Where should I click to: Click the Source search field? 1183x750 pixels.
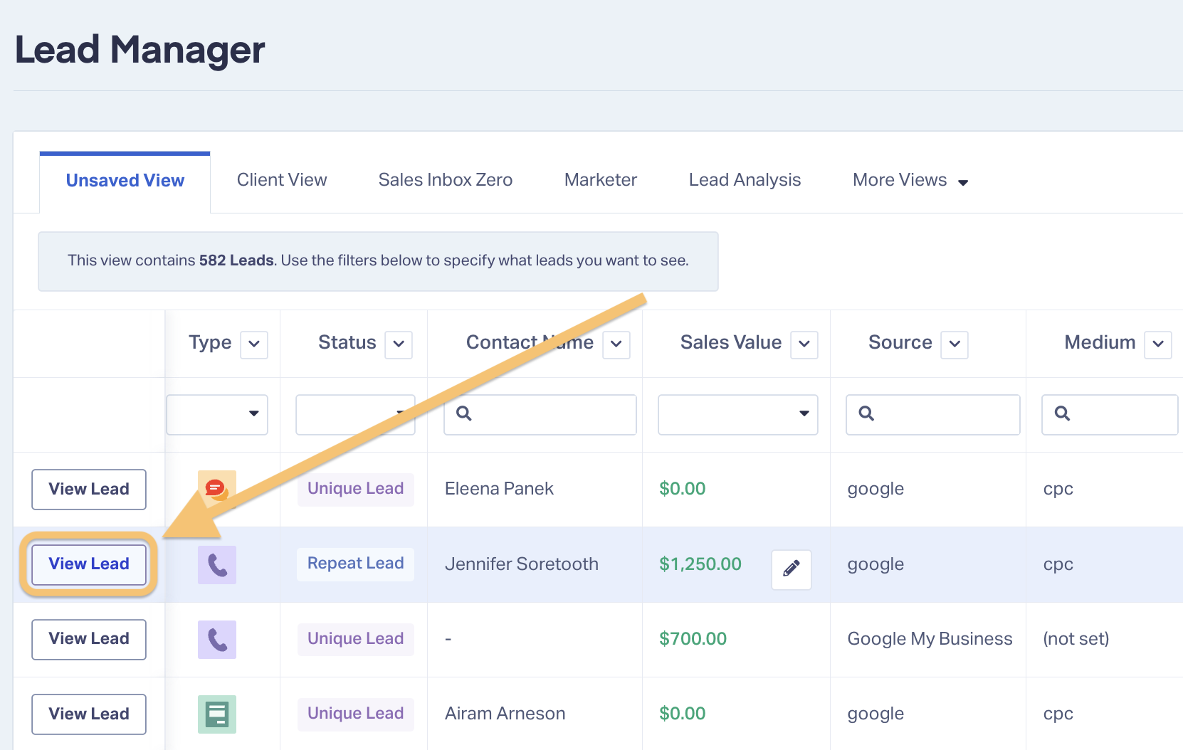click(x=933, y=414)
